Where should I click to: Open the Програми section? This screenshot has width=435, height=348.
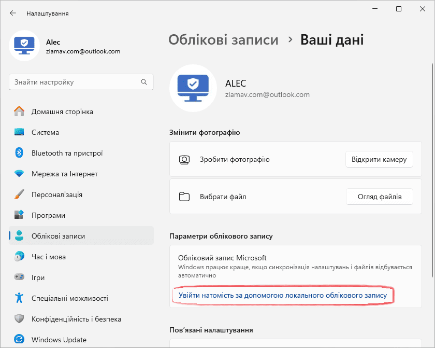coord(47,215)
